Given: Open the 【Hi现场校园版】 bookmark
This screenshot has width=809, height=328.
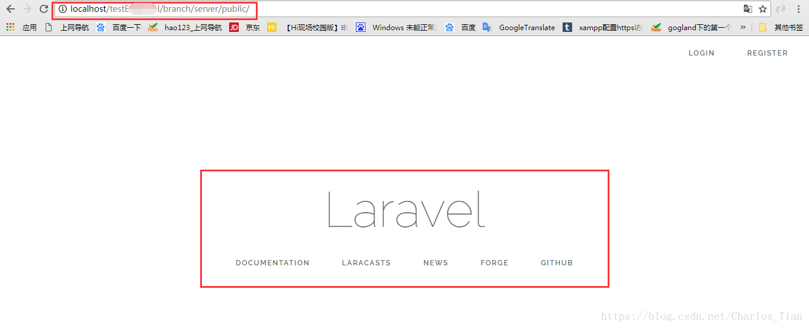Looking at the screenshot, I should pos(307,27).
